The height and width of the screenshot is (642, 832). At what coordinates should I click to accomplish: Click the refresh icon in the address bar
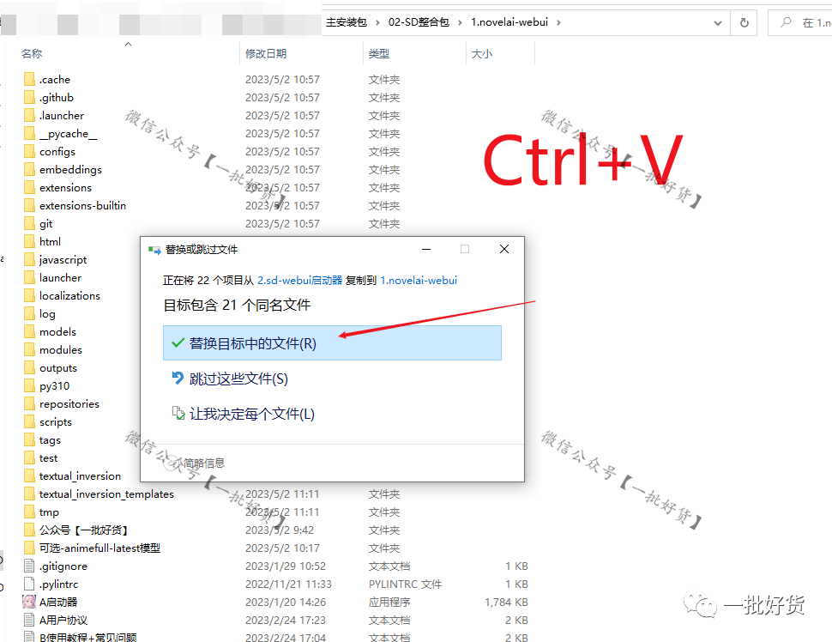[743, 22]
